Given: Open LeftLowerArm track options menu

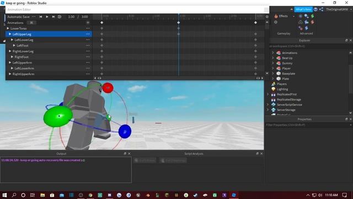Looking at the screenshot, I should click(x=88, y=68).
